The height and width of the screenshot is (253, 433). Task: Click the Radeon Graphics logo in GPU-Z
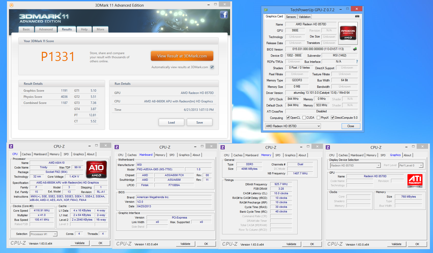tap(348, 33)
